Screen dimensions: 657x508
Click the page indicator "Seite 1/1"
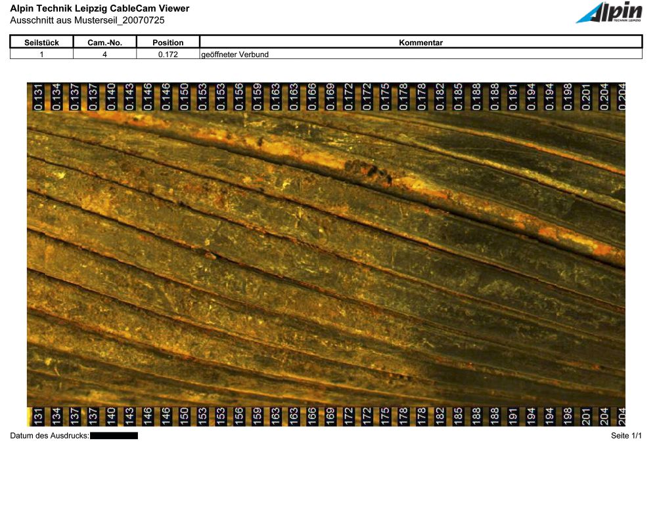point(626,436)
